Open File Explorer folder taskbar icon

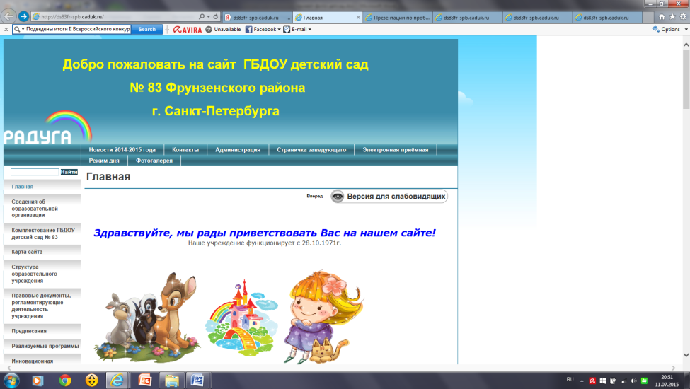(x=172, y=381)
